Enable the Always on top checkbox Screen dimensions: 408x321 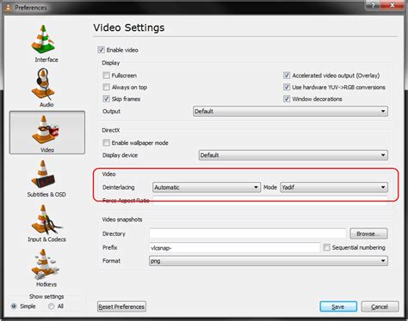pos(106,87)
